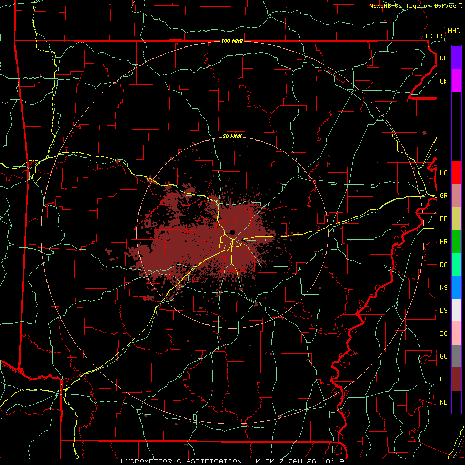Click the BD yellow legend swatch
The height and width of the screenshot is (465, 465).
[456, 219]
